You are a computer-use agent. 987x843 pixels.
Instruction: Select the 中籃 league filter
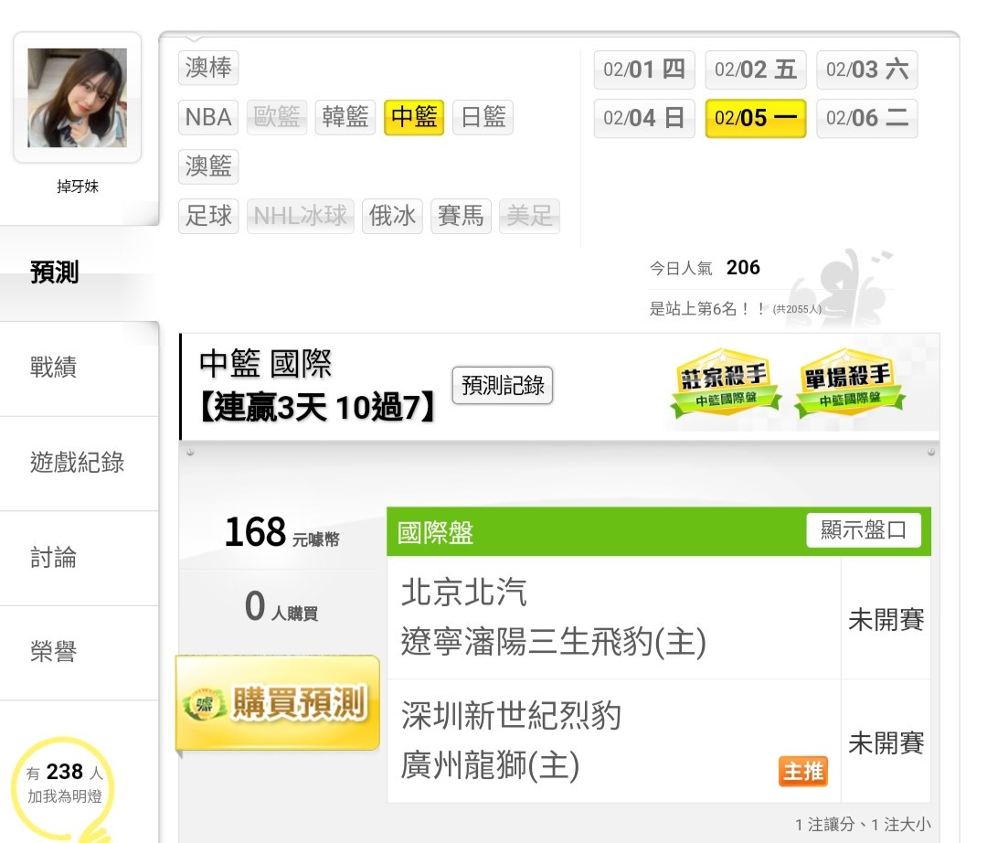point(414,117)
